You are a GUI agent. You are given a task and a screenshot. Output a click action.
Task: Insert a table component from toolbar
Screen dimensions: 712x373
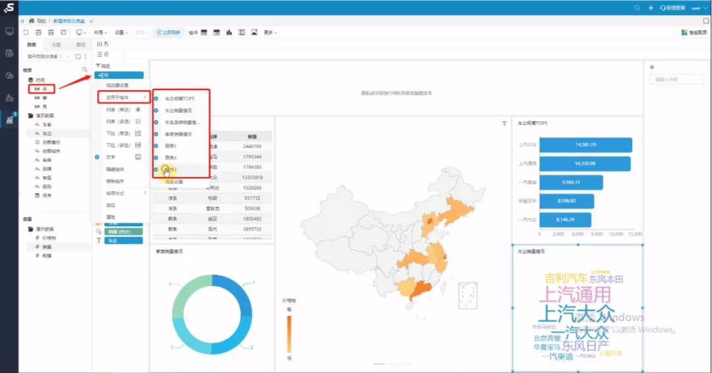pos(204,33)
